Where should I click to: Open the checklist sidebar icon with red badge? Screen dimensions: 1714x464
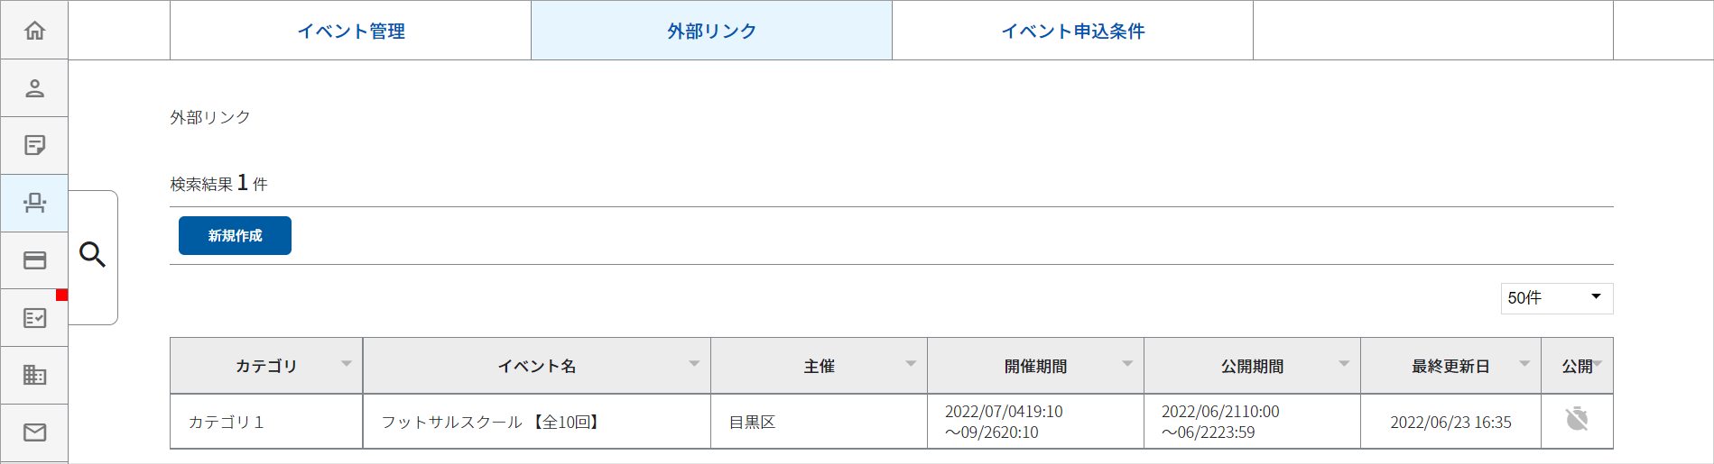pyautogui.click(x=34, y=317)
